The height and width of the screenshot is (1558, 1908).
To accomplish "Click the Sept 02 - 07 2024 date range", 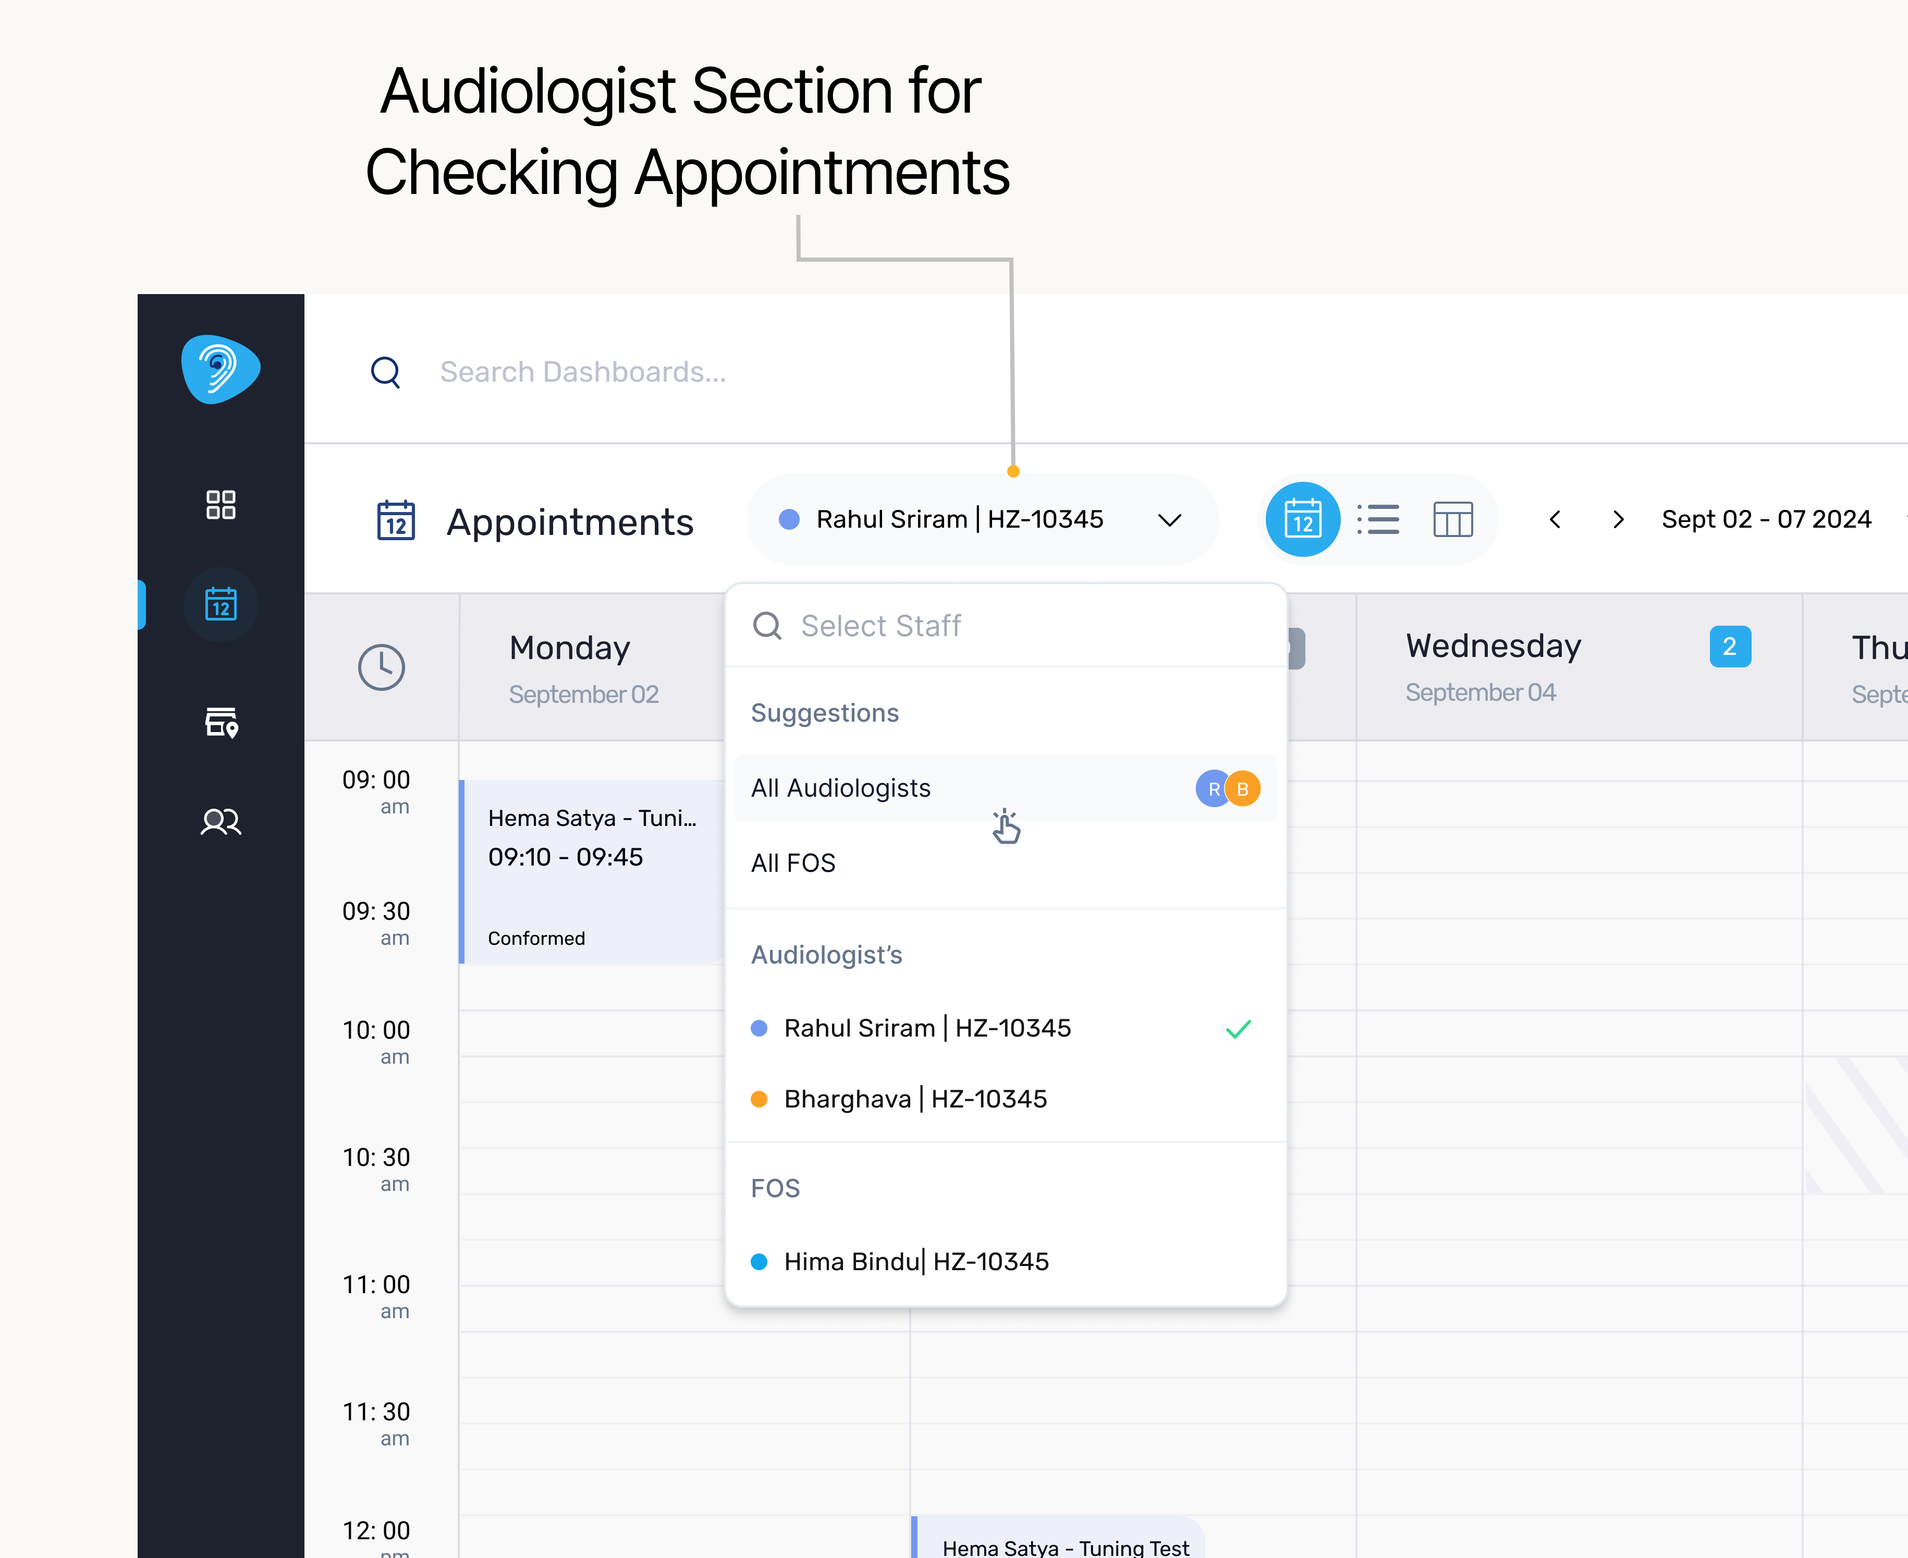I will point(1766,520).
